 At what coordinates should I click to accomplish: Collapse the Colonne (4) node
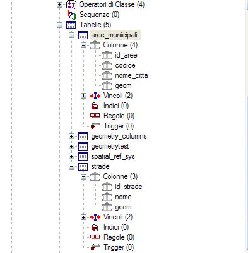(x=84, y=45)
